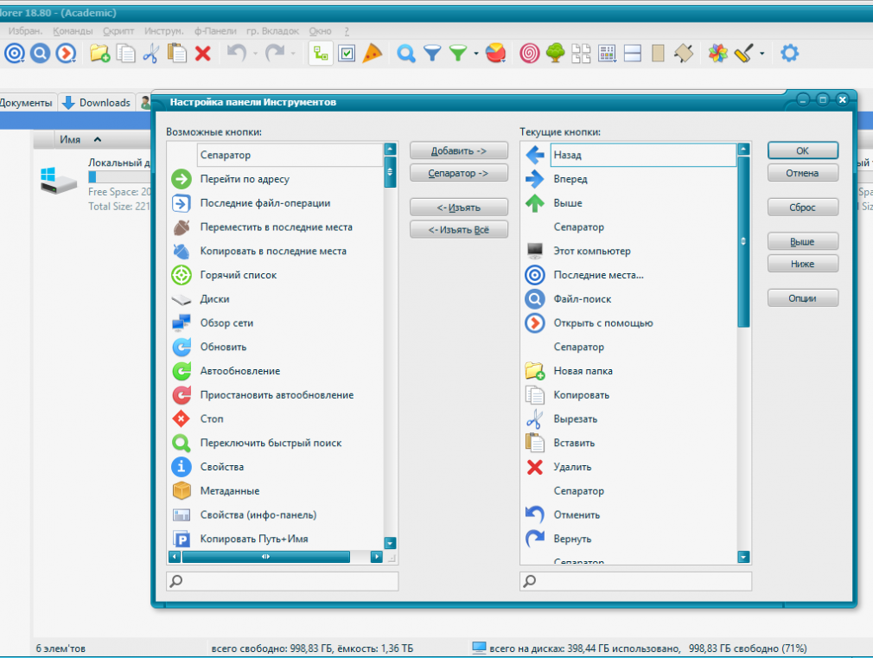The height and width of the screenshot is (658, 873).
Task: Click the orange pizza slice toolbar icon
Action: click(x=373, y=54)
